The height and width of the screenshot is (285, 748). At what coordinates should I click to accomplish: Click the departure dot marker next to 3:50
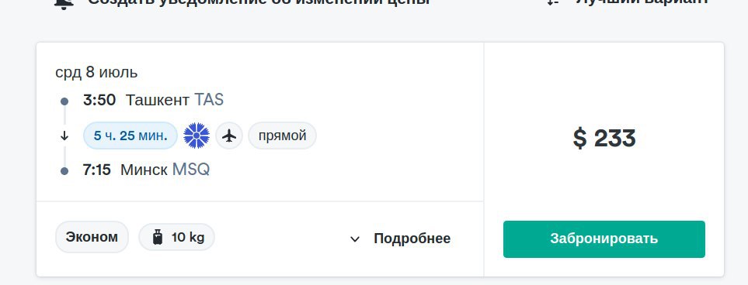click(64, 101)
